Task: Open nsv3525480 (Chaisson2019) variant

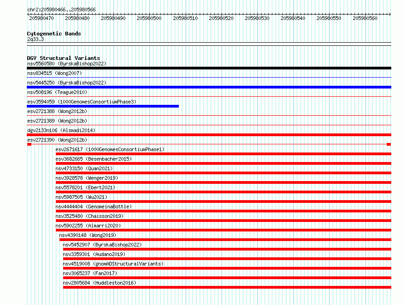Action: (90, 216)
